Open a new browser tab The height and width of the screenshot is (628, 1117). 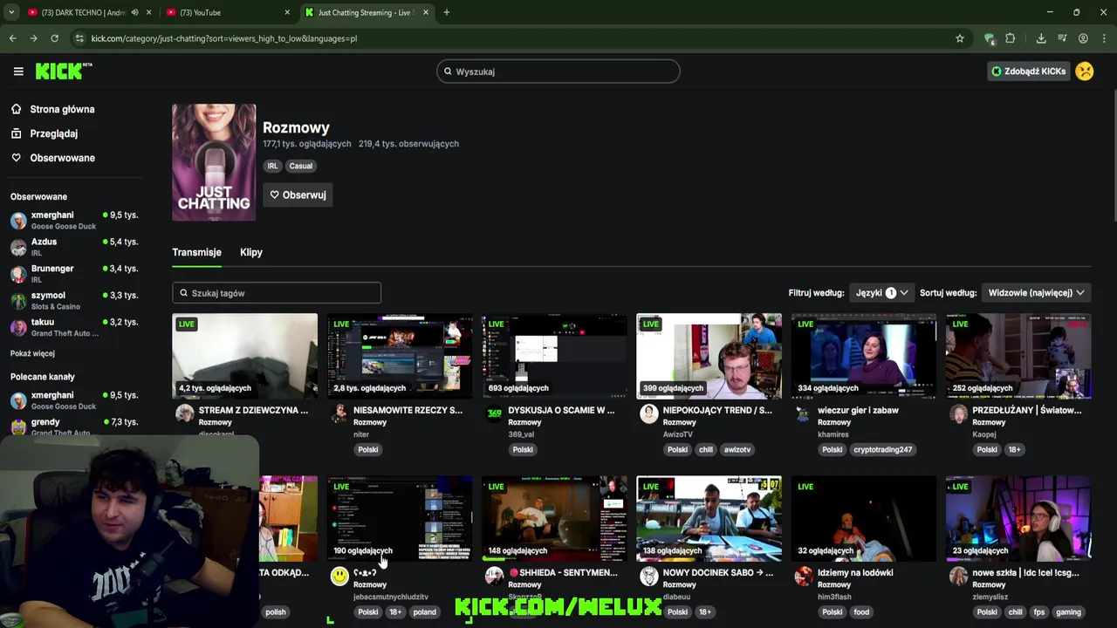tap(446, 12)
